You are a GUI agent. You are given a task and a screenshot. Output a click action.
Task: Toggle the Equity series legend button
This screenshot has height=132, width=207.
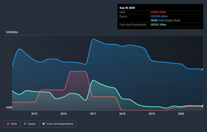point(30,124)
